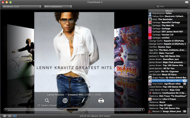This screenshot has height=118, width=190.
Task: Click the magnifier icon in Filter field
Action: [158, 7]
